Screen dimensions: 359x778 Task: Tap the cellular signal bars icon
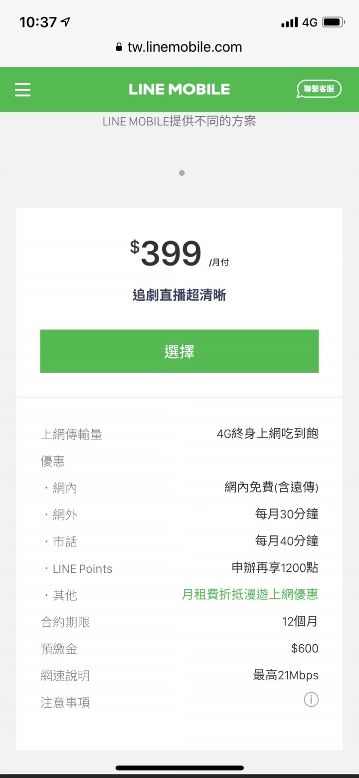289,23
